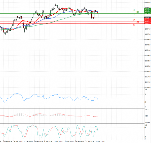Click the RSI panel 70 level label
151x143 pixels.
click(145, 94)
